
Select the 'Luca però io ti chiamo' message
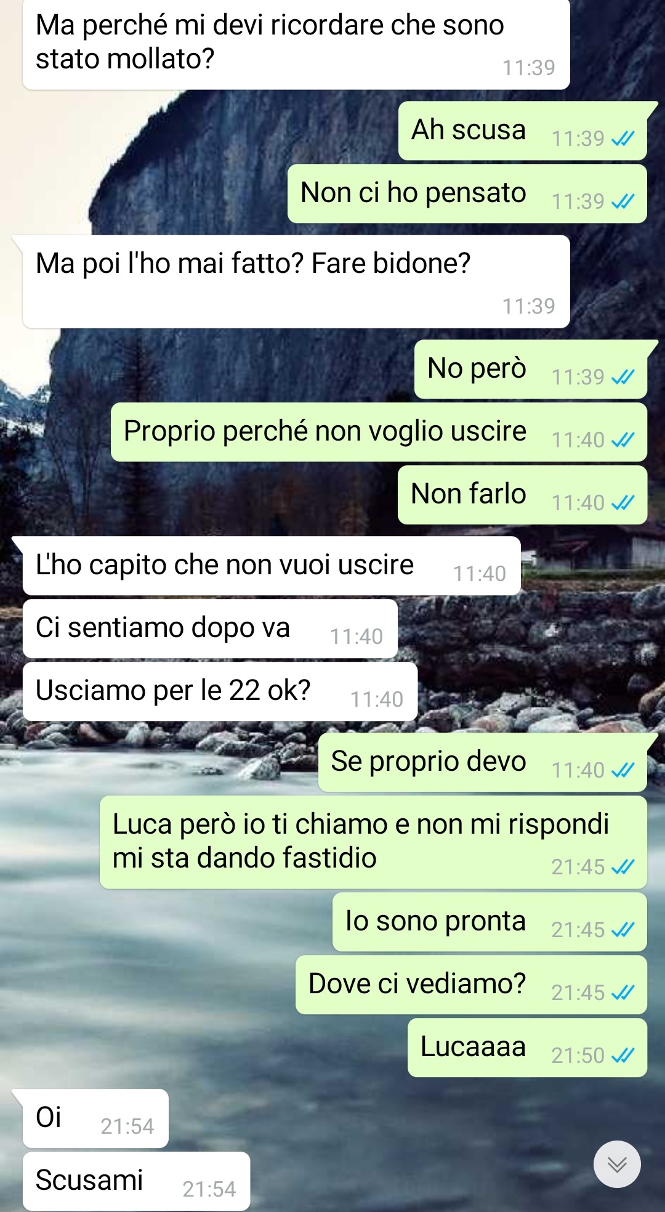(x=373, y=842)
